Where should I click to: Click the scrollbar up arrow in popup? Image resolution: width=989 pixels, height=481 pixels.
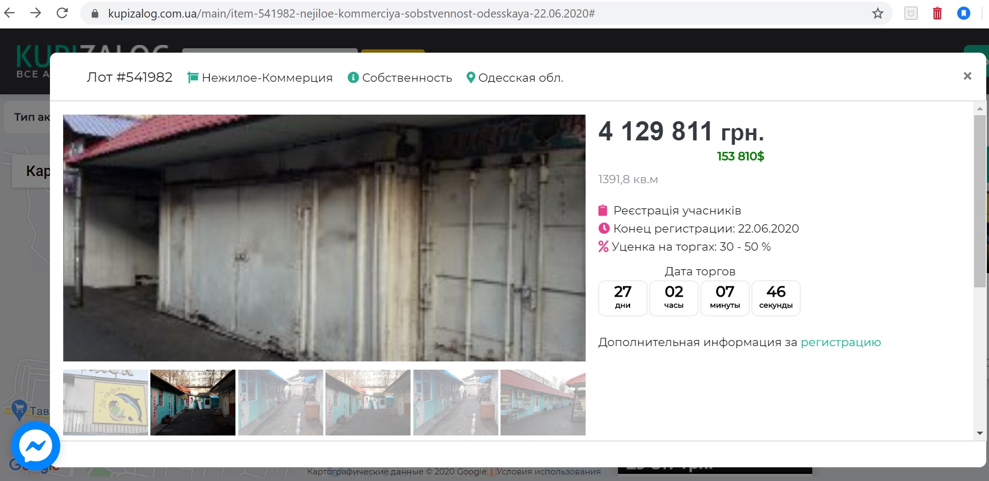click(980, 109)
